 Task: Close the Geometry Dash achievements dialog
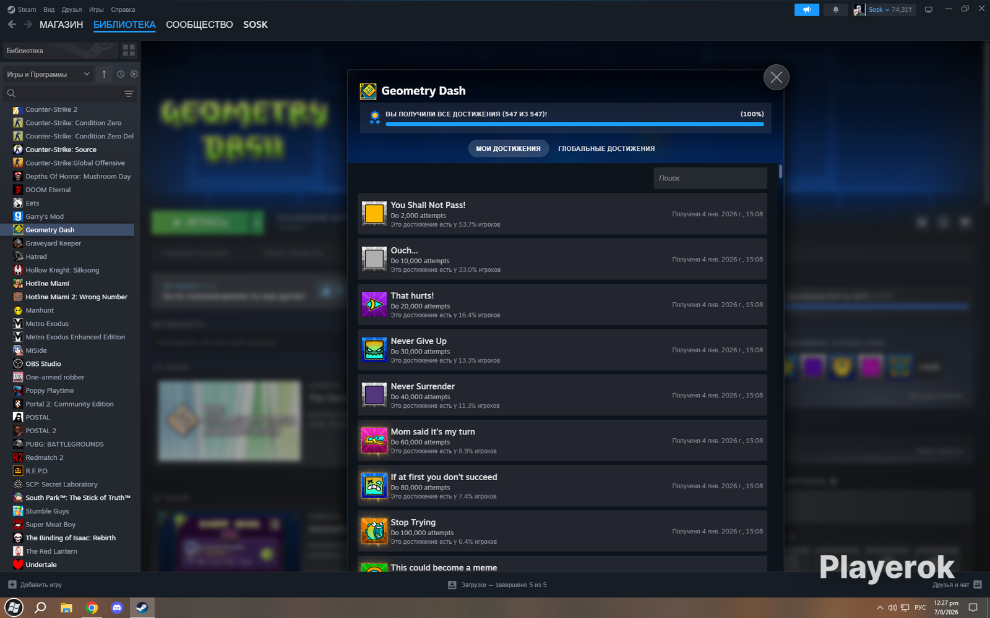click(x=777, y=77)
